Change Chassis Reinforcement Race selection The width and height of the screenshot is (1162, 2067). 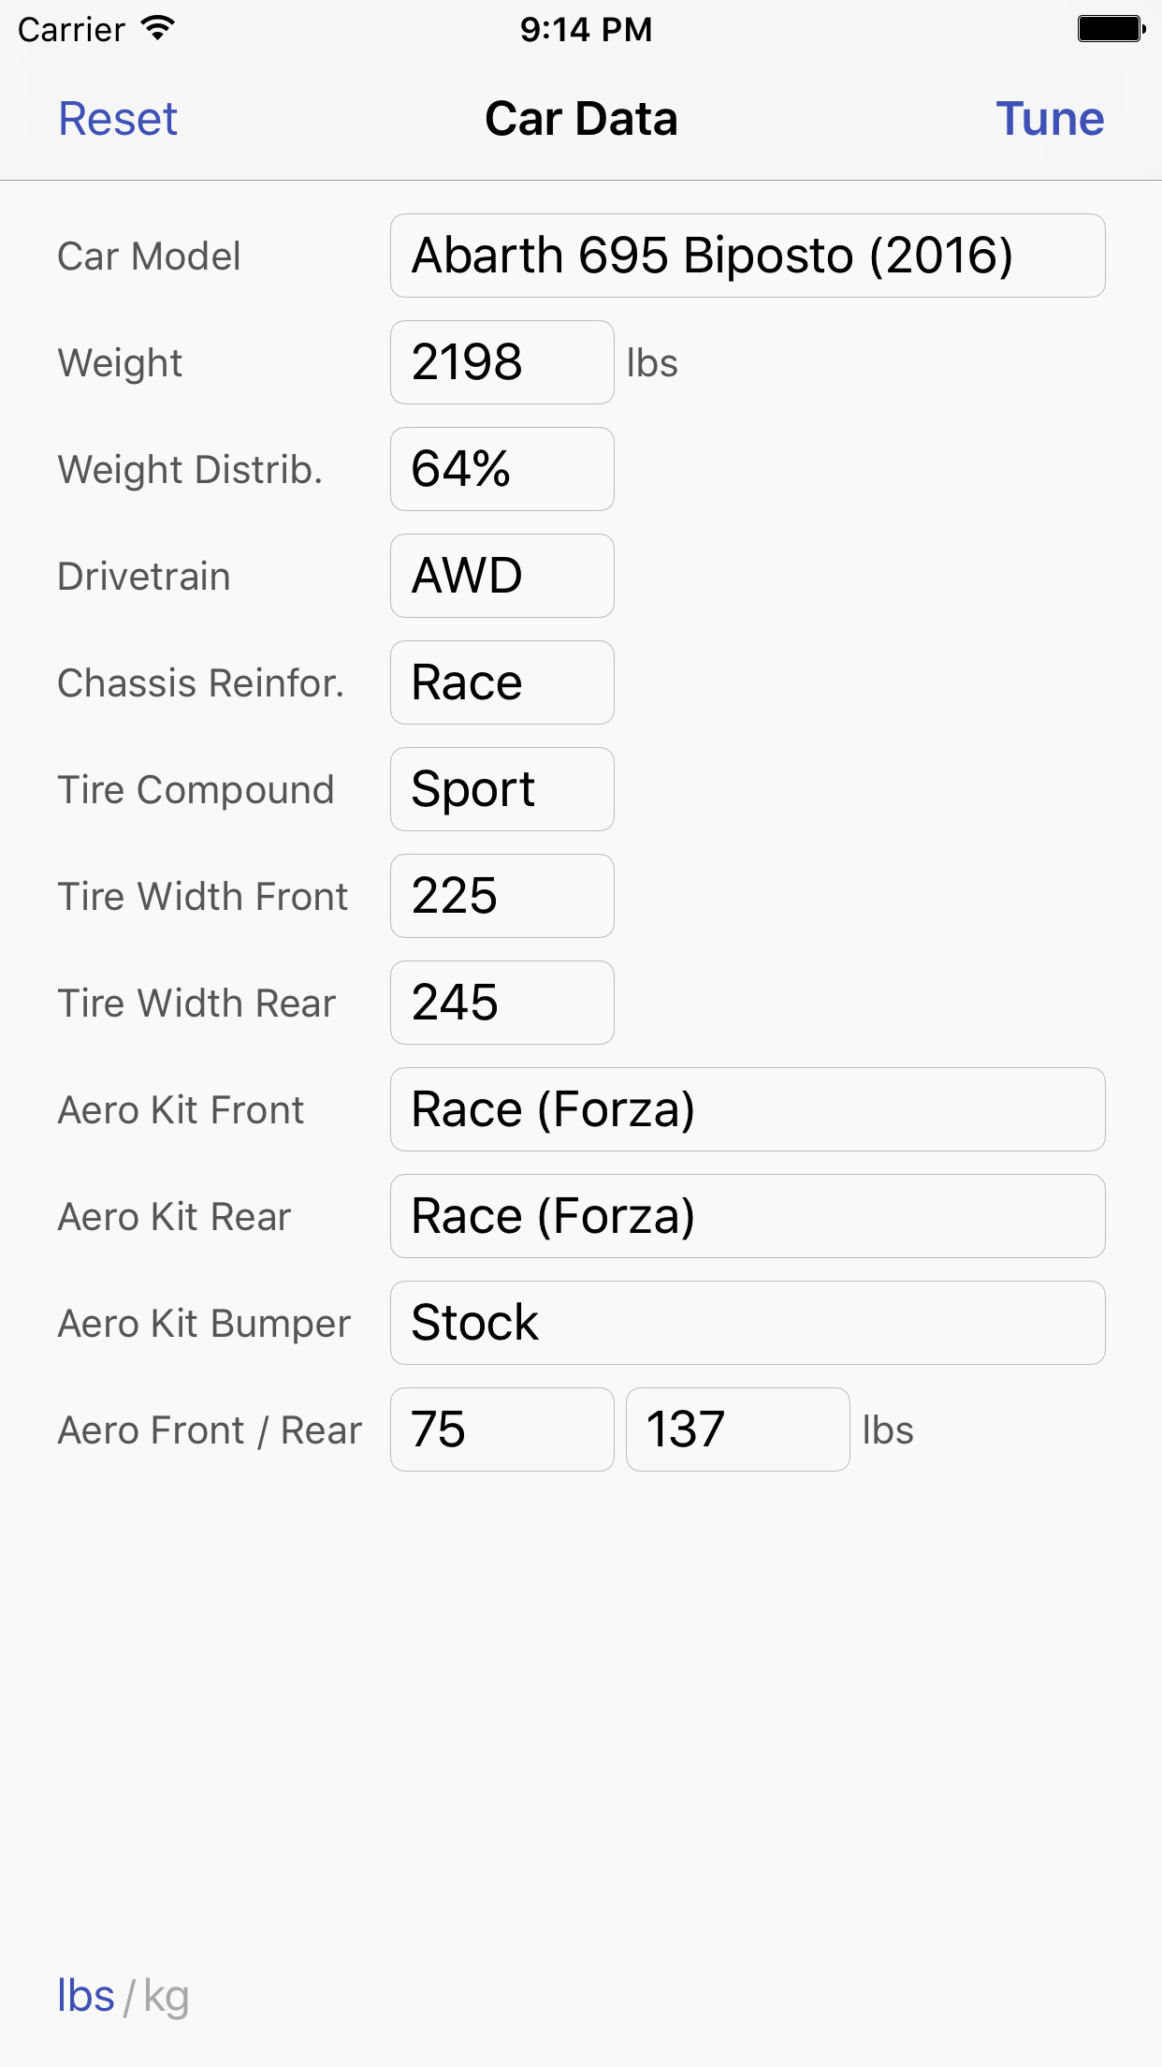501,682
